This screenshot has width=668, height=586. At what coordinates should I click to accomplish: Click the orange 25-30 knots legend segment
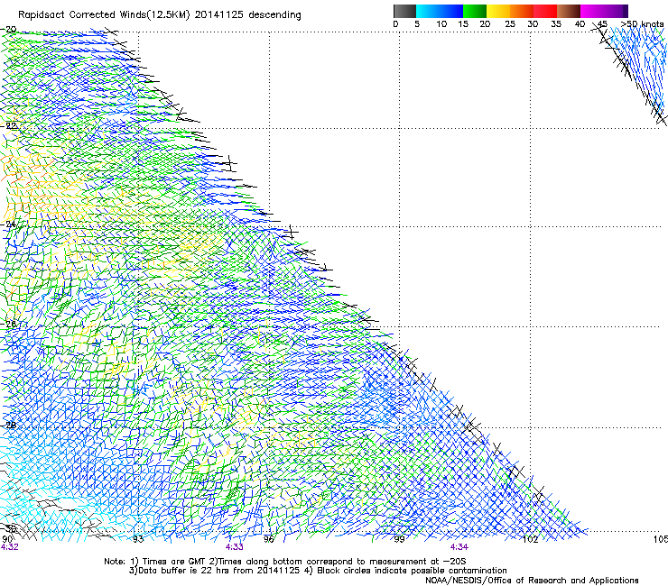(522, 11)
